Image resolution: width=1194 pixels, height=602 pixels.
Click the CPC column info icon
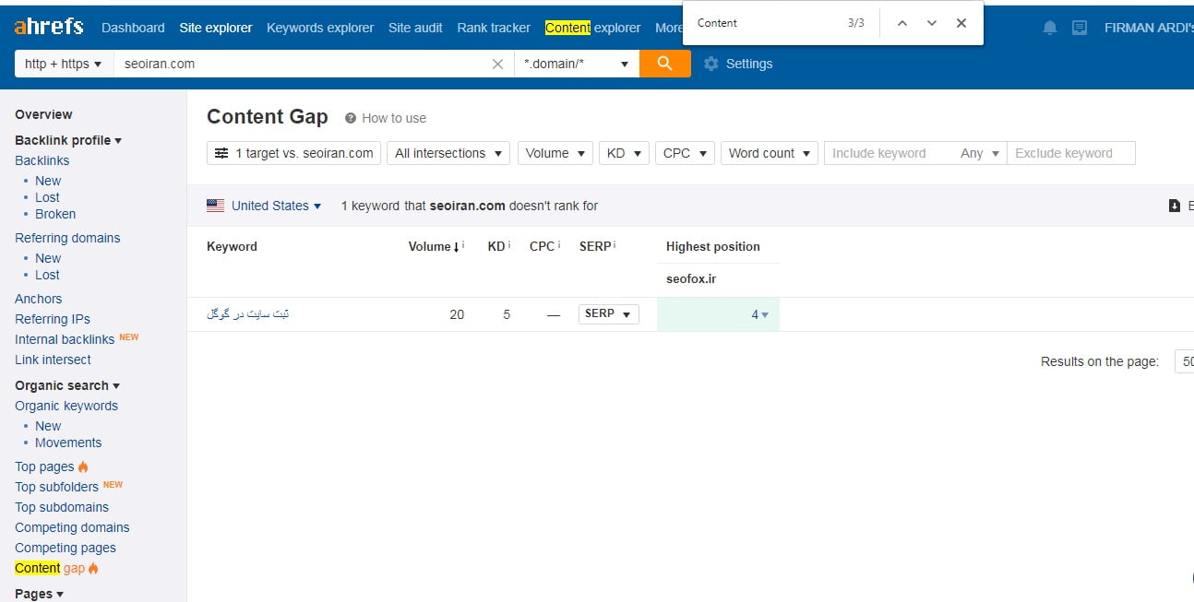point(561,244)
